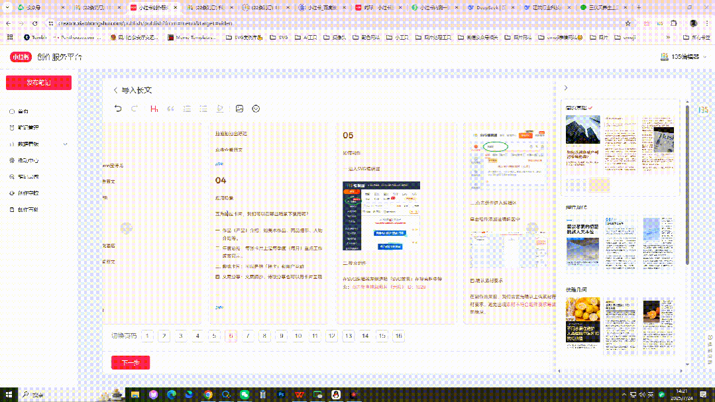Open Word from the taskbar
Viewport: 715px width, 402px height.
[x=300, y=393]
